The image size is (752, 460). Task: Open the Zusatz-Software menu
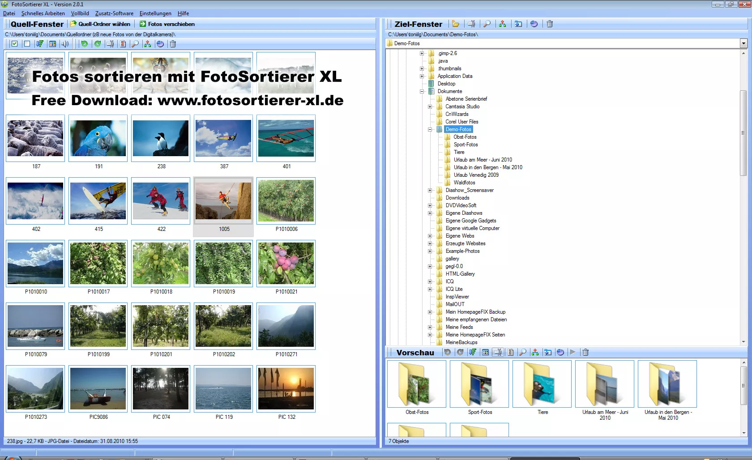(x=114, y=13)
